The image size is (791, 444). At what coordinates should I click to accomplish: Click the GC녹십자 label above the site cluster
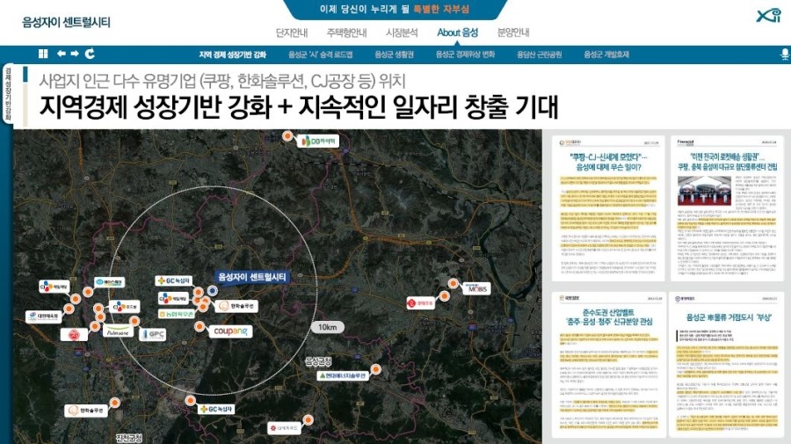coord(174,280)
